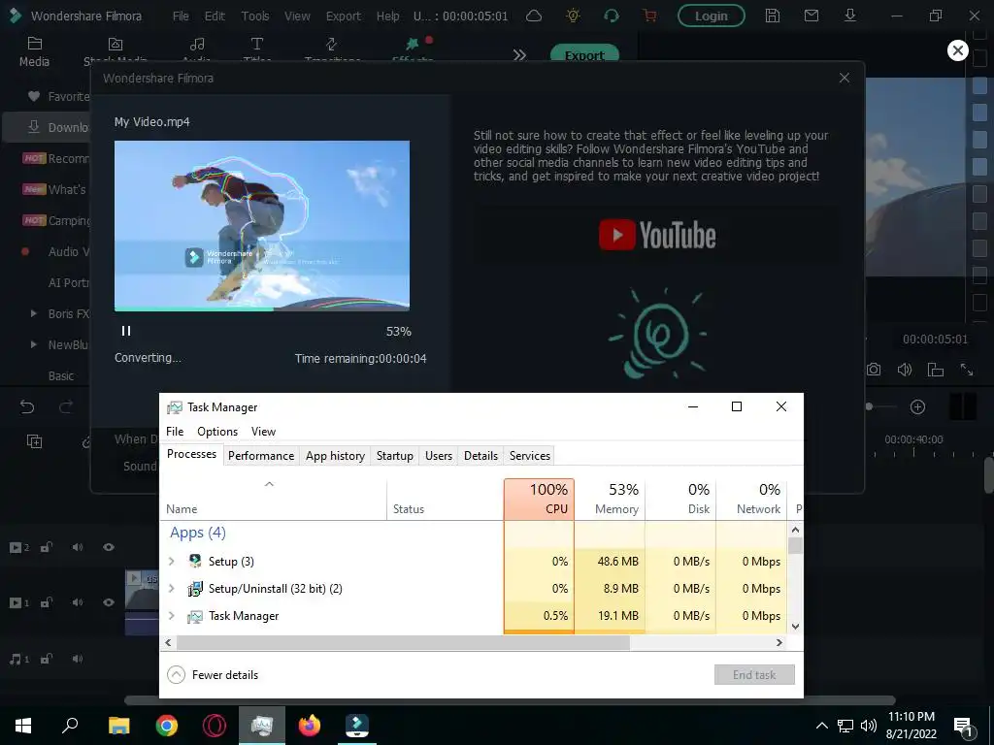Click the cloud icon in Filmora title bar

pyautogui.click(x=534, y=16)
